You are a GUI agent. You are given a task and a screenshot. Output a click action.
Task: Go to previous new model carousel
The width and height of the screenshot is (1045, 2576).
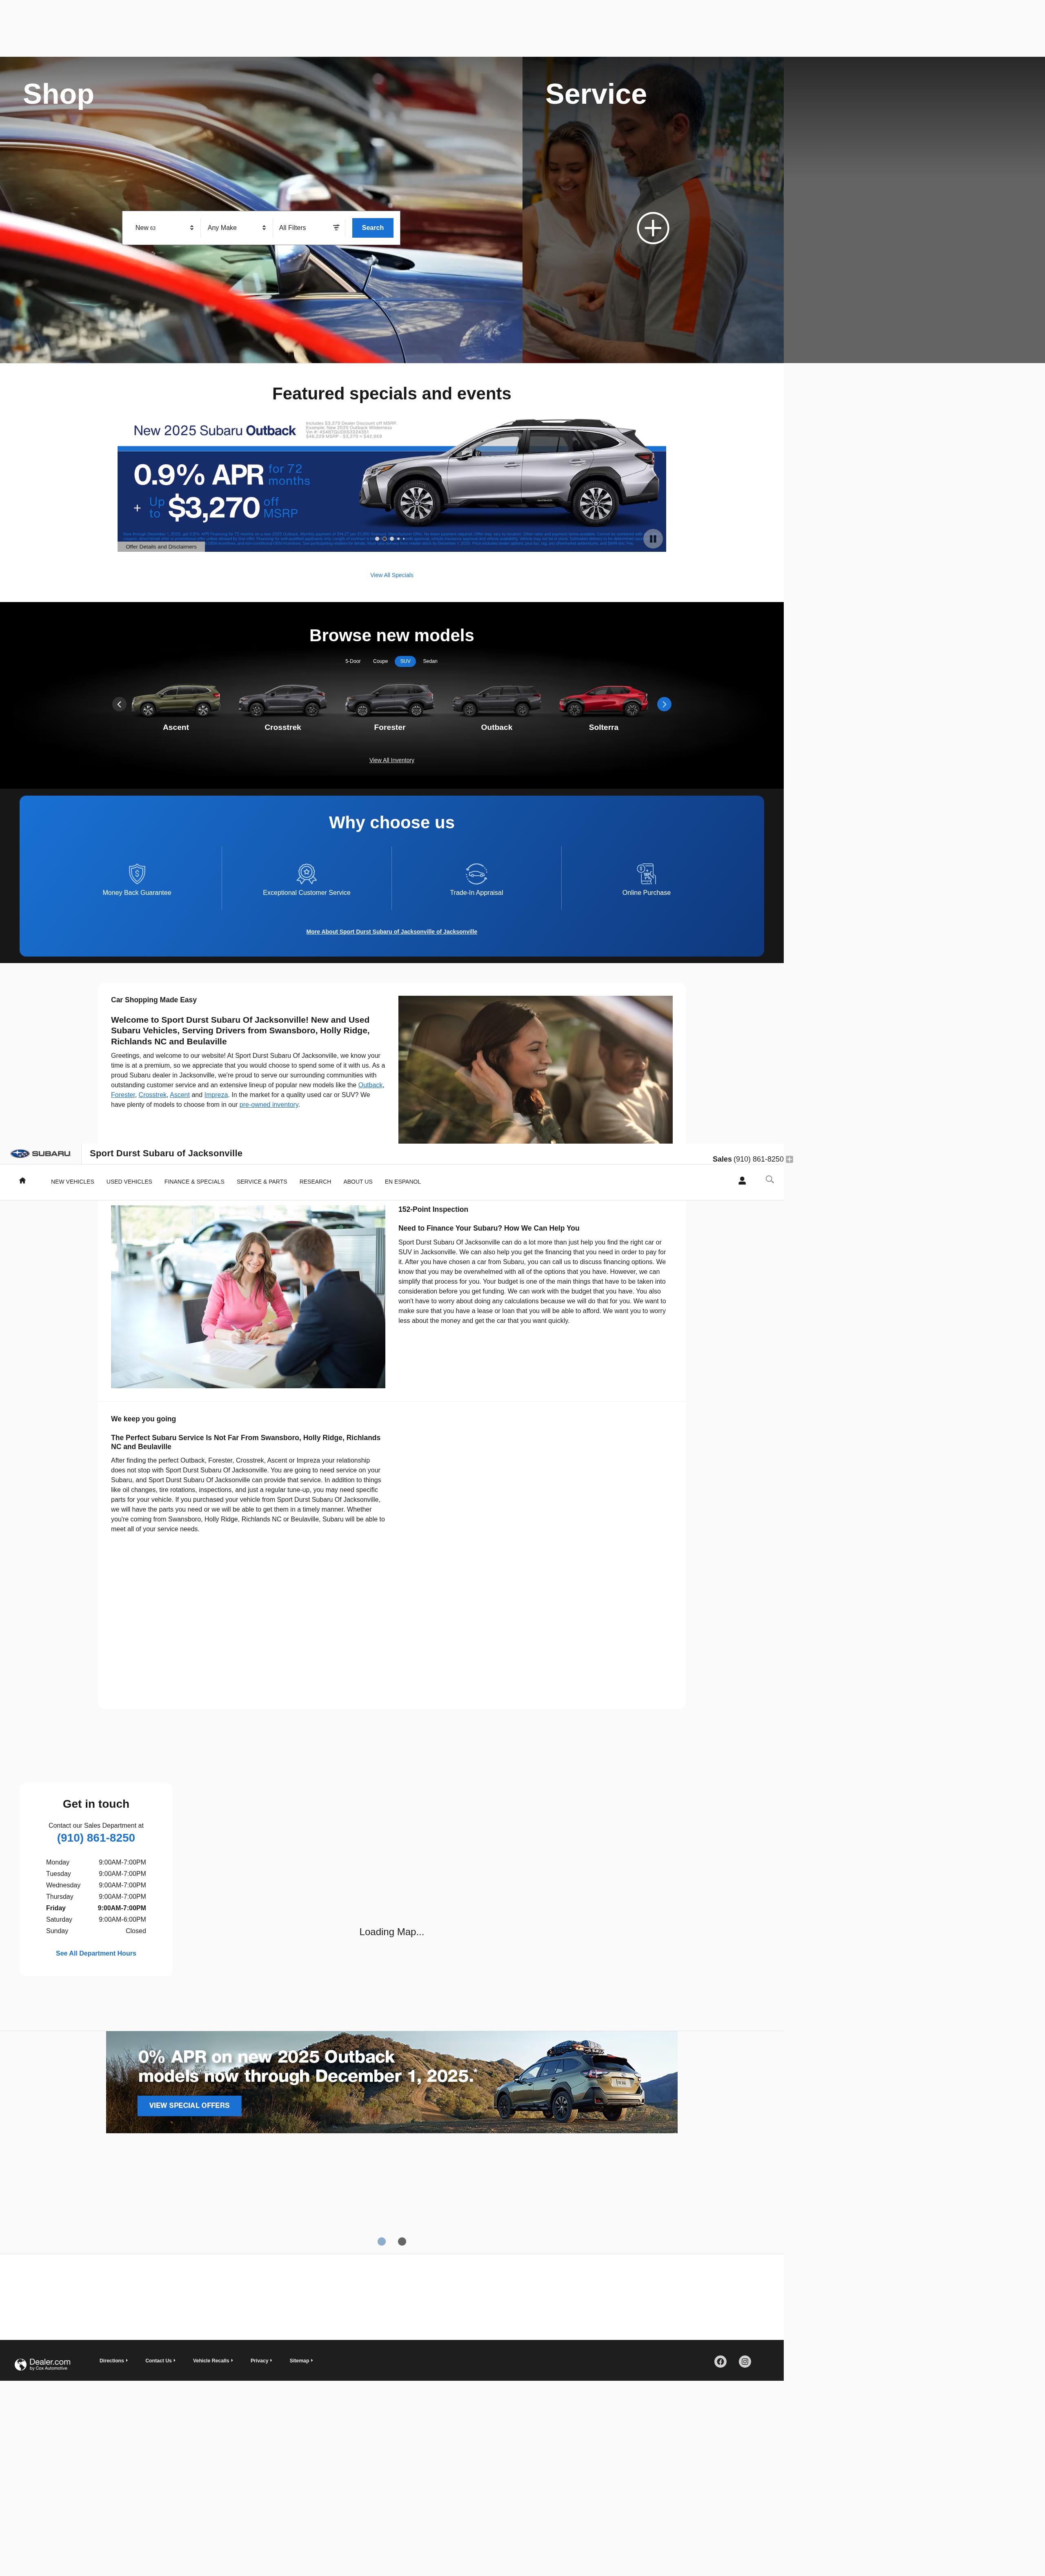119,704
